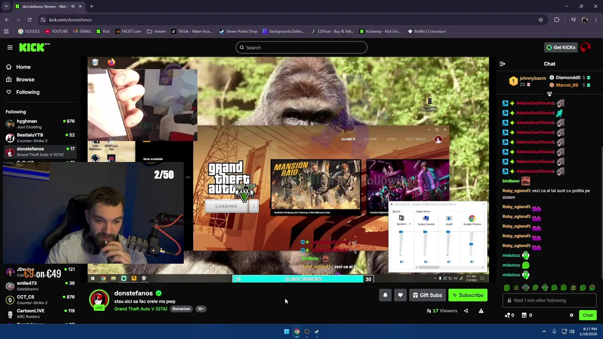Image resolution: width=603 pixels, height=339 pixels.
Task: Share the stream with the share icon
Action: pos(466,311)
